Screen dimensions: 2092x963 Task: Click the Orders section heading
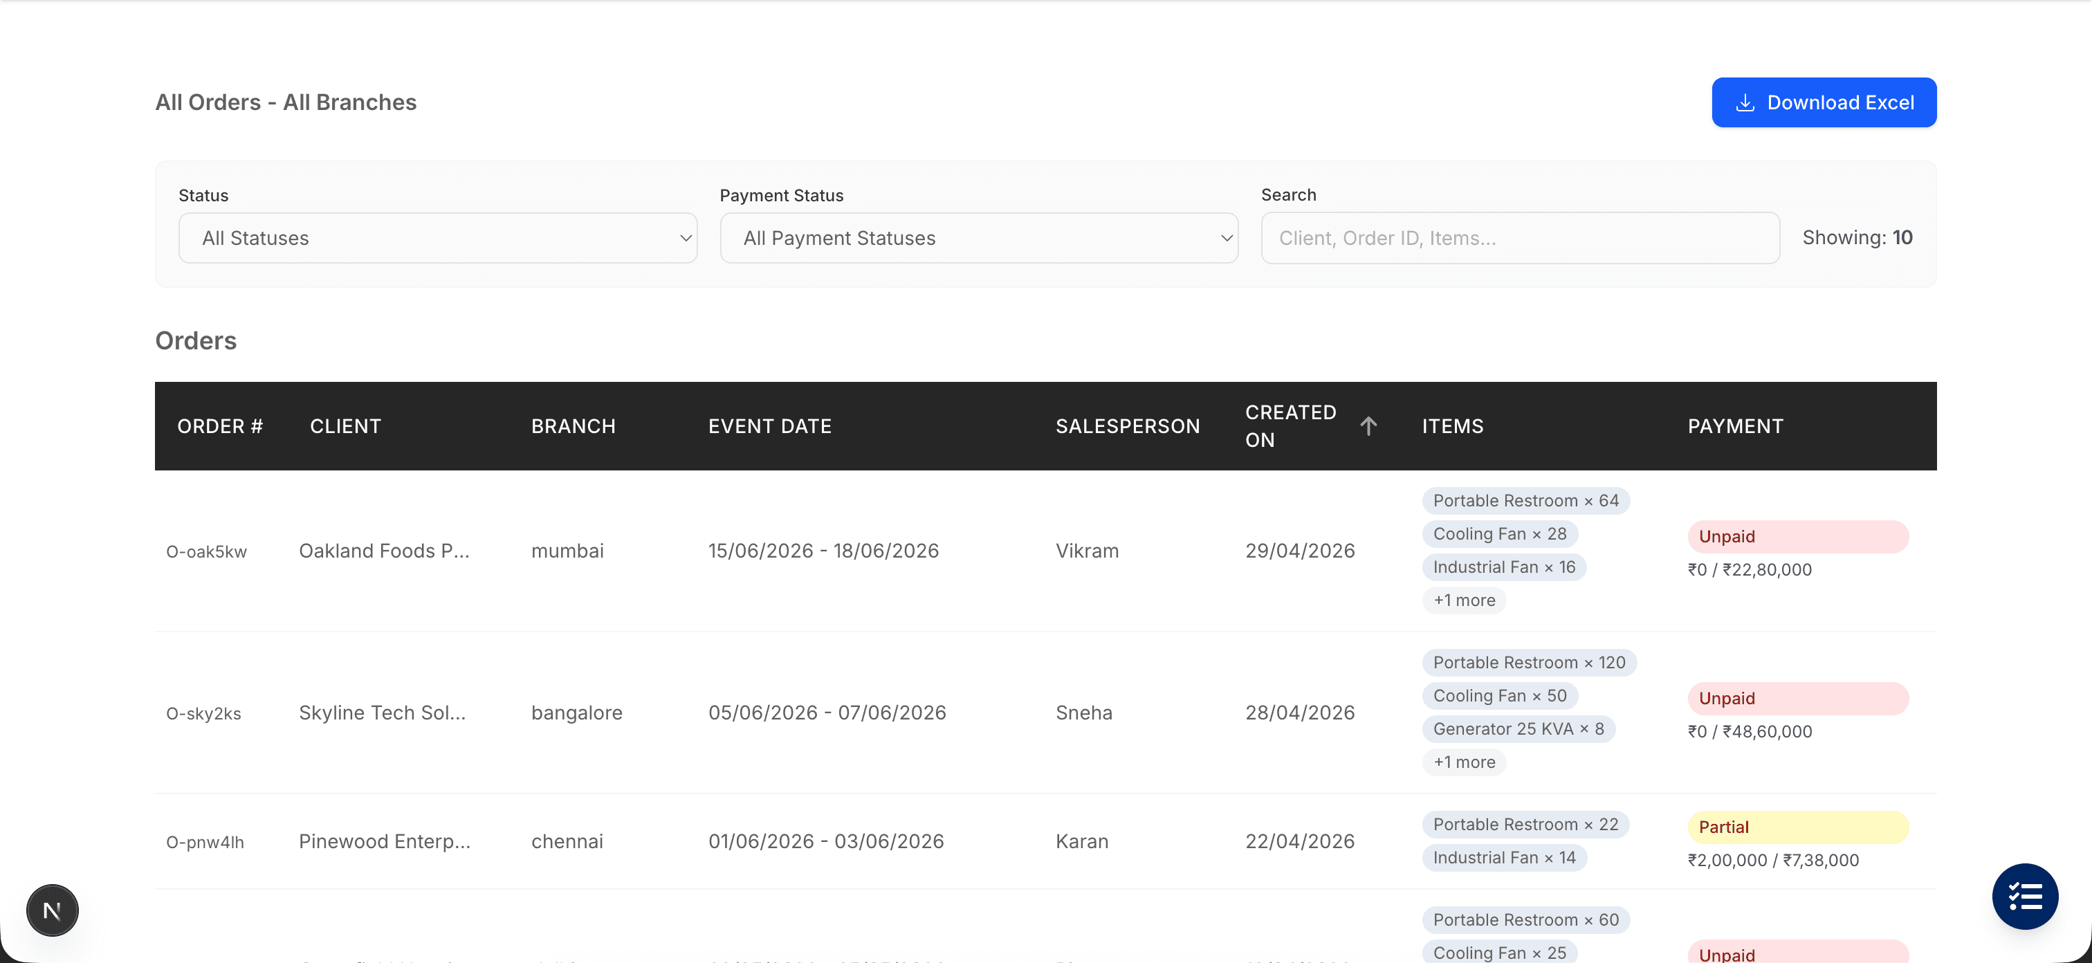(196, 341)
